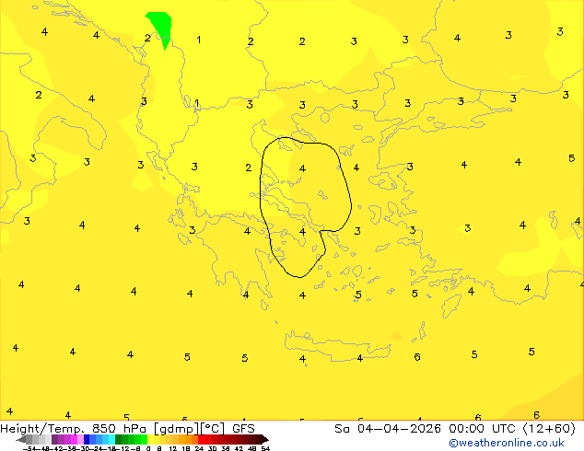Click the blue segment of the temperature legend
The image size is (584, 451).
92,439
